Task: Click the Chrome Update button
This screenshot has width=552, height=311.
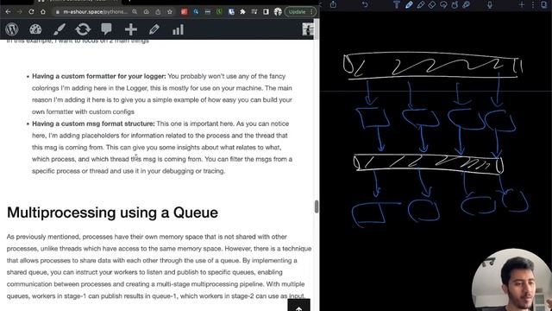Action: click(300, 11)
